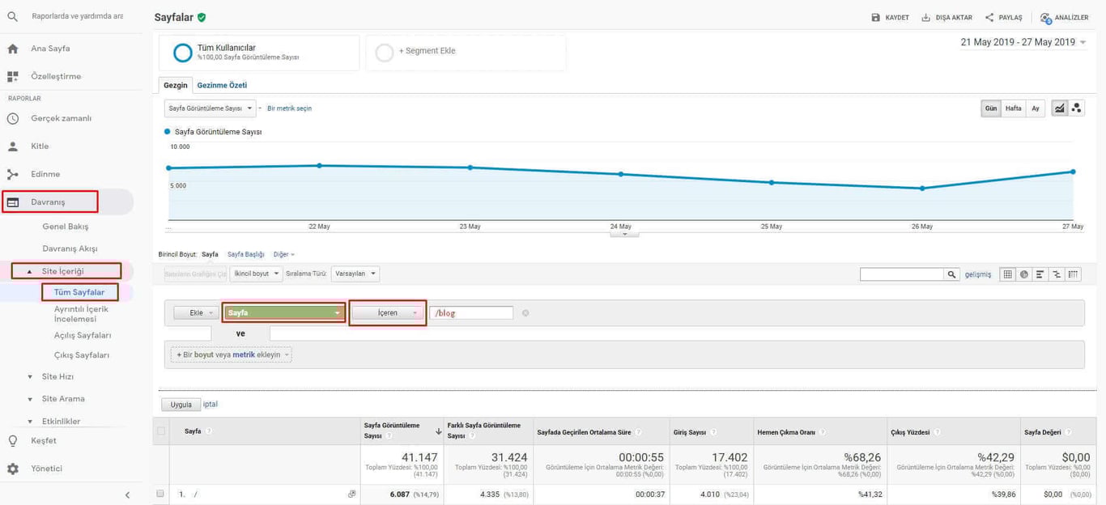Open Keşfet lightbulb icon
Screen dimensions: 1106x505
coord(12,441)
